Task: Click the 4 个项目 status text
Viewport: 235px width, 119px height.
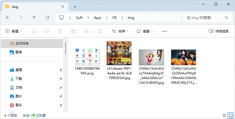Action: [x=10, y=115]
